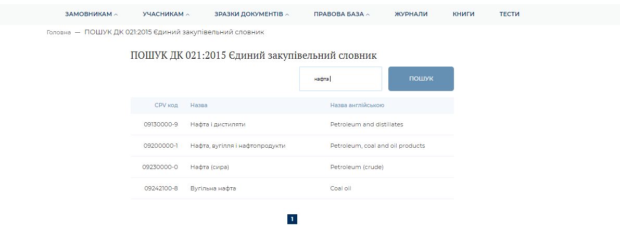The width and height of the screenshot is (620, 246).
Task: Click the CPV код column header
Action: pos(166,106)
